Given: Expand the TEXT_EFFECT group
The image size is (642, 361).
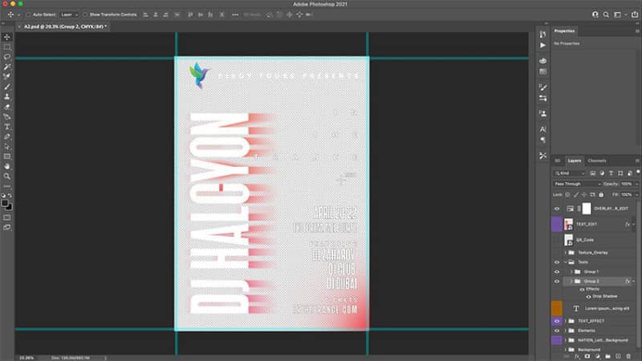Looking at the screenshot, I should [x=566, y=322].
